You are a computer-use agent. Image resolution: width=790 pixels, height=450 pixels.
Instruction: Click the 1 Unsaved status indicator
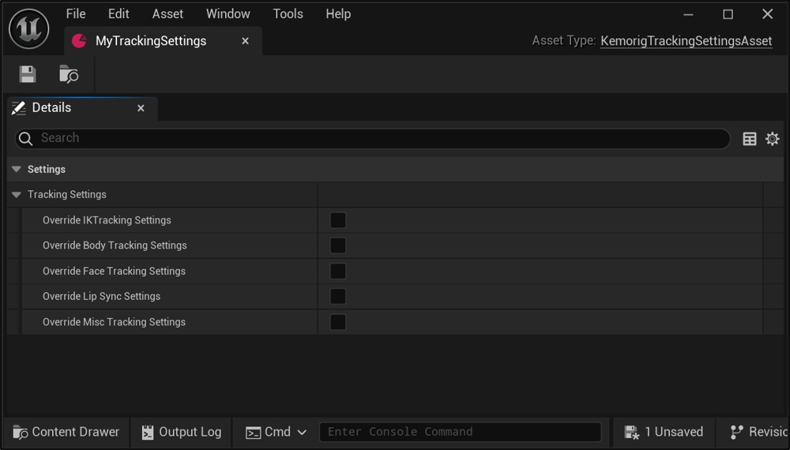(x=664, y=432)
